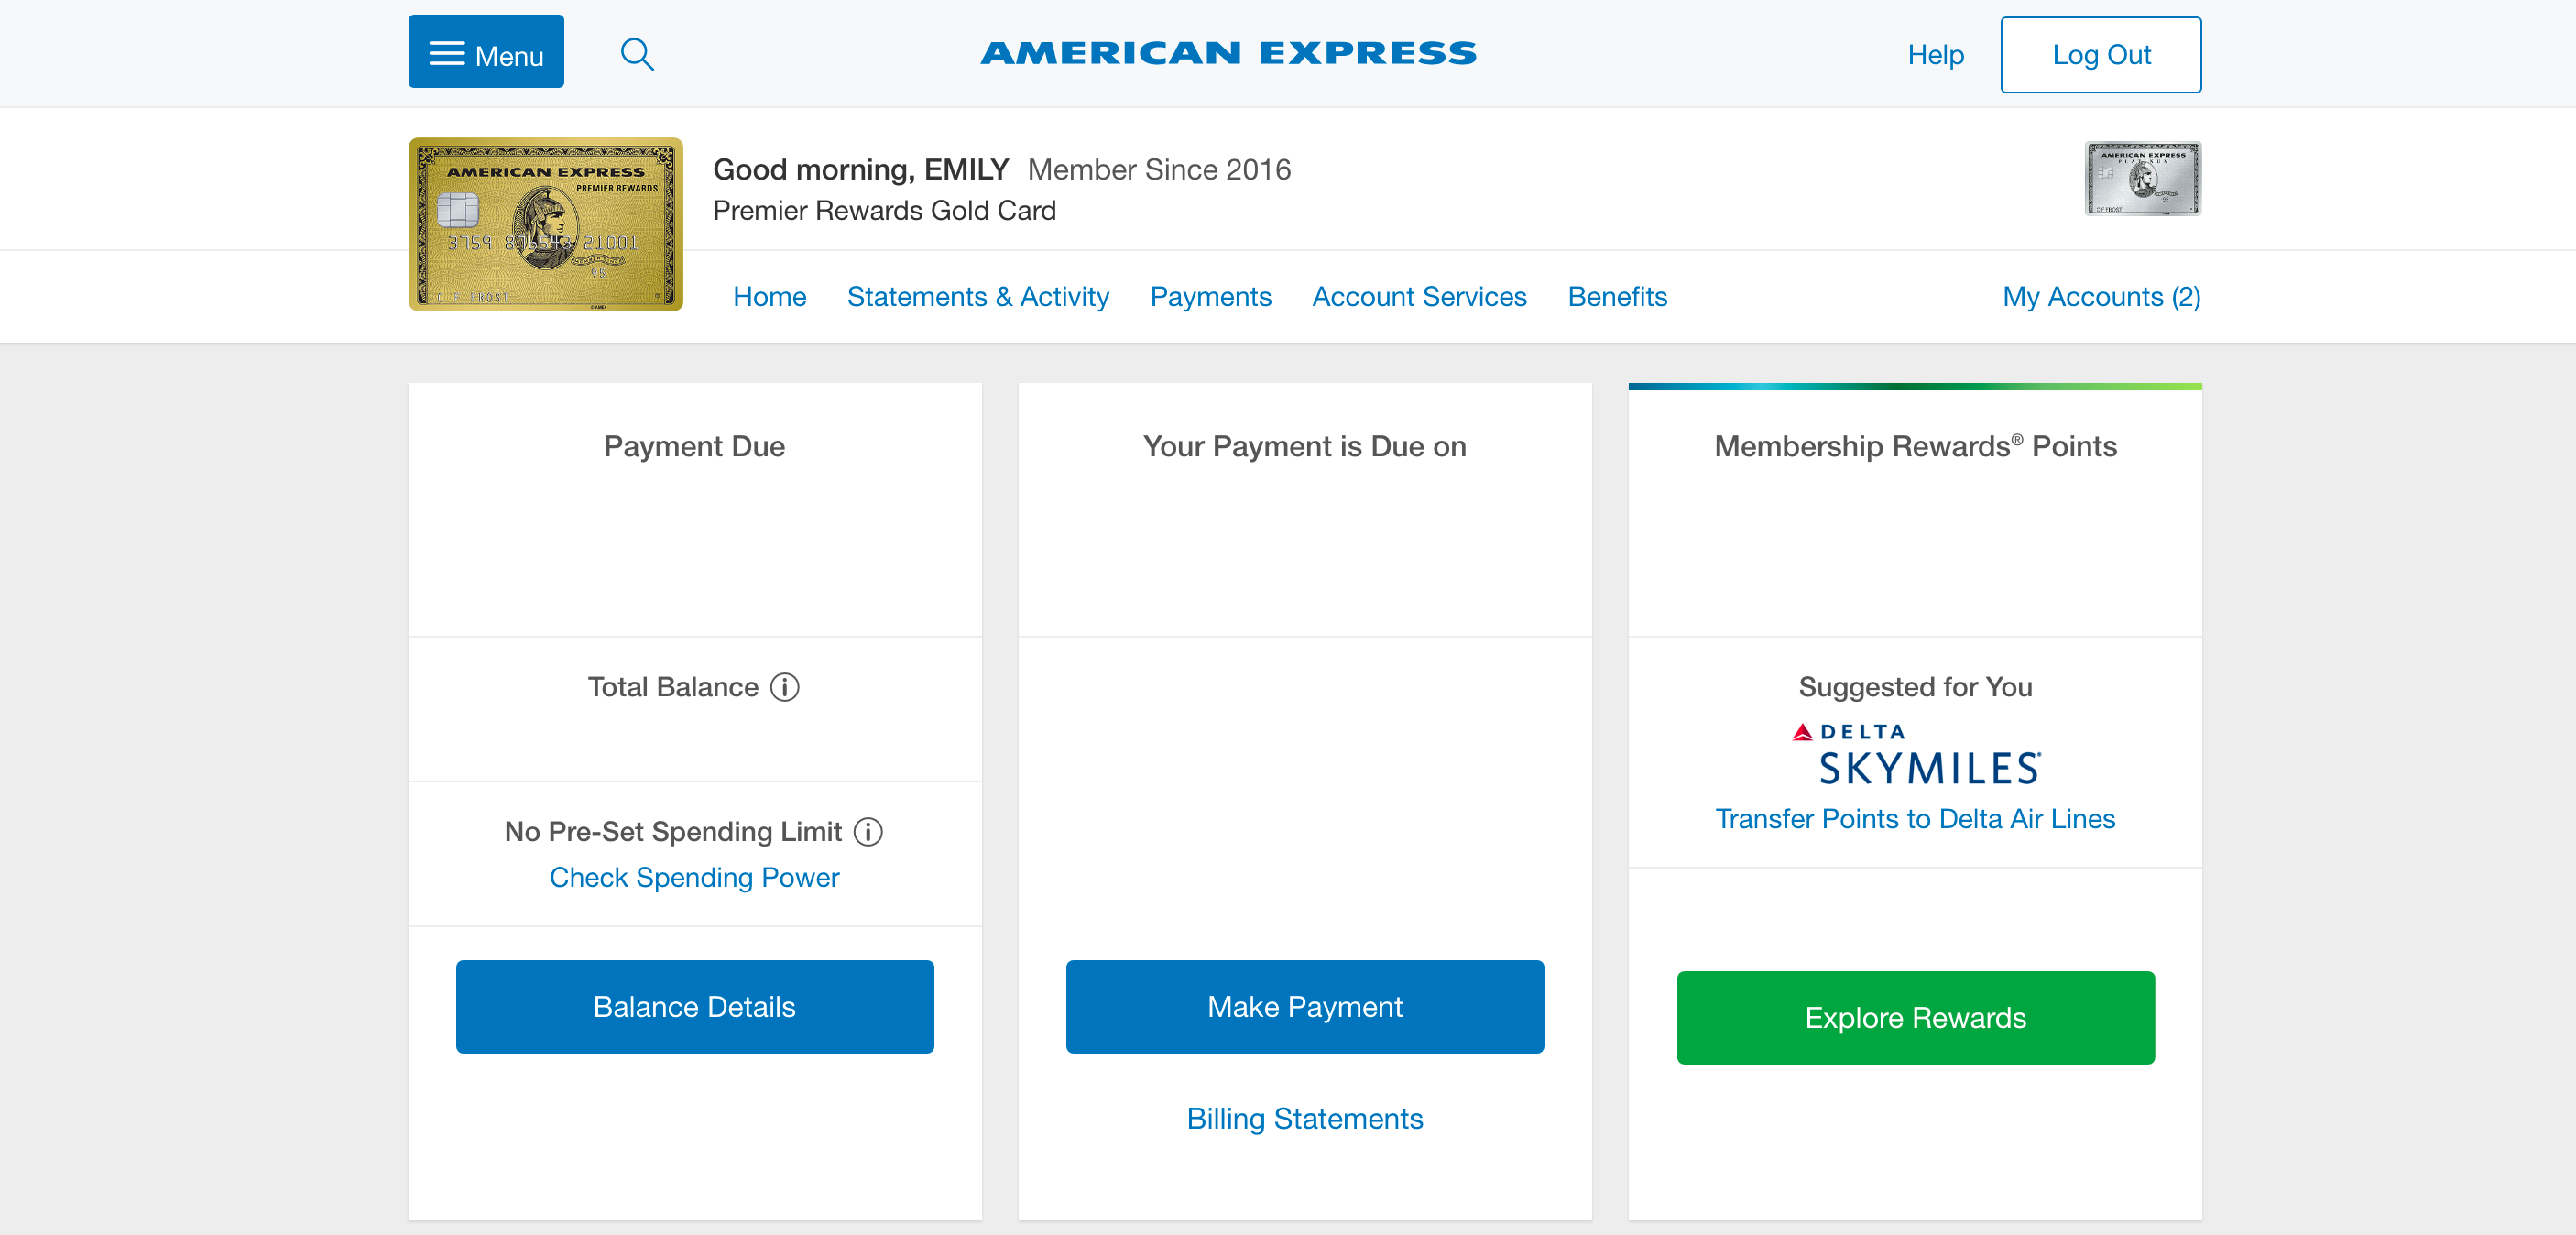Open the Statements & Activity tab
Screen dimensions: 2576x1235
pyautogui.click(x=978, y=297)
